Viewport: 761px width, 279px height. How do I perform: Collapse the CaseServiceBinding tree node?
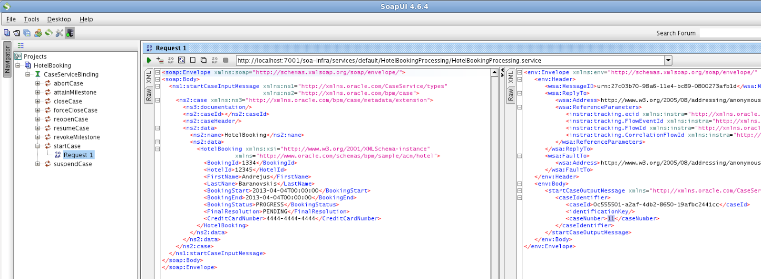tap(28, 74)
